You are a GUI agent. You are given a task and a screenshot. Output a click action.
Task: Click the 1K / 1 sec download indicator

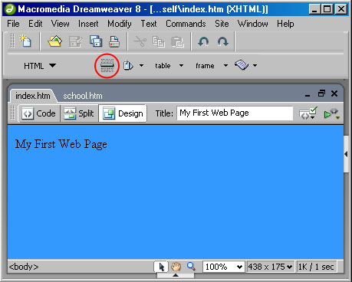pyautogui.click(x=316, y=267)
